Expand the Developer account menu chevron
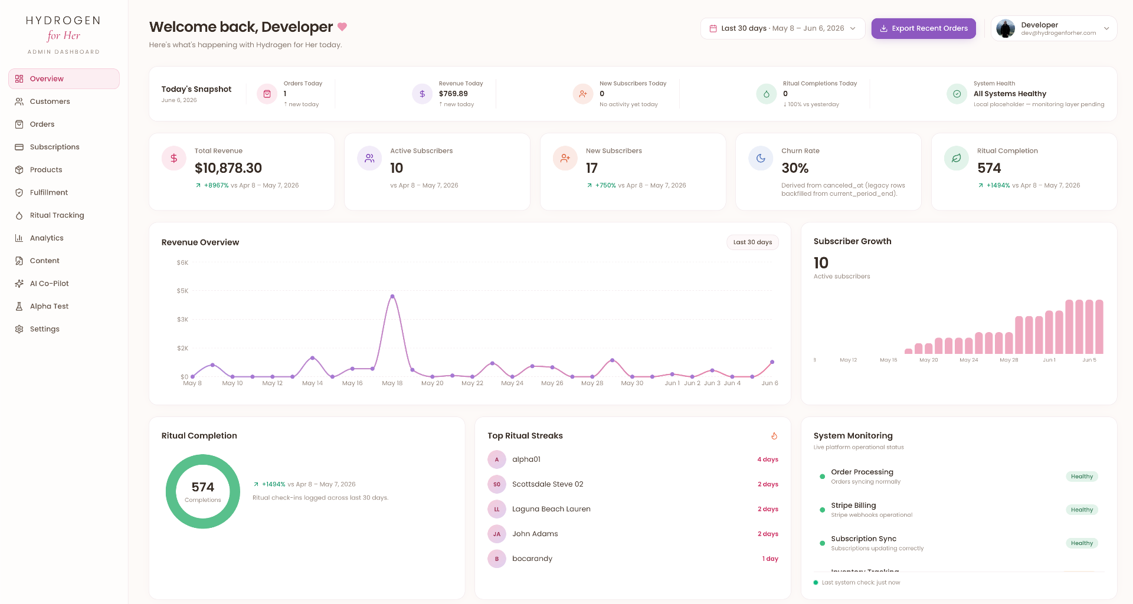This screenshot has height=604, width=1133. (x=1106, y=28)
